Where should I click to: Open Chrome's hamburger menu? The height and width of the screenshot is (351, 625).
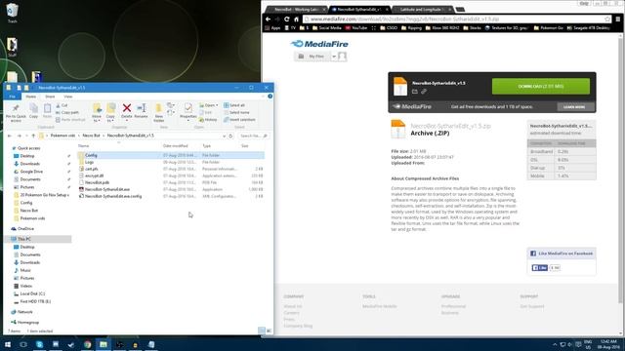(x=618, y=19)
